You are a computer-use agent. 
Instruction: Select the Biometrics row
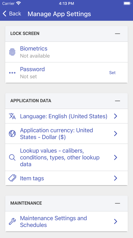(66, 52)
